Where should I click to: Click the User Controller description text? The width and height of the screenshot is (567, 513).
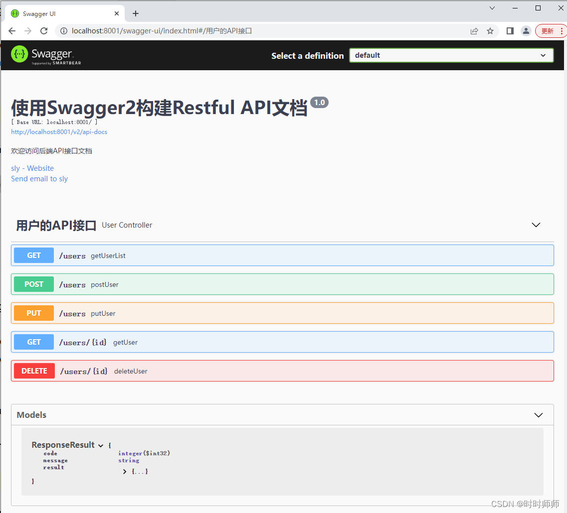coord(127,225)
